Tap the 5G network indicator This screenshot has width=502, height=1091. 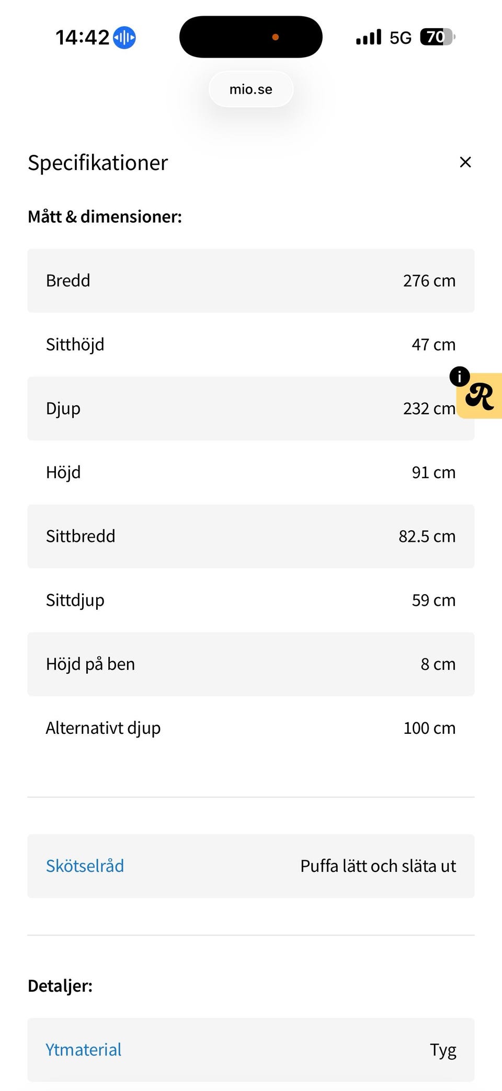pyautogui.click(x=401, y=38)
